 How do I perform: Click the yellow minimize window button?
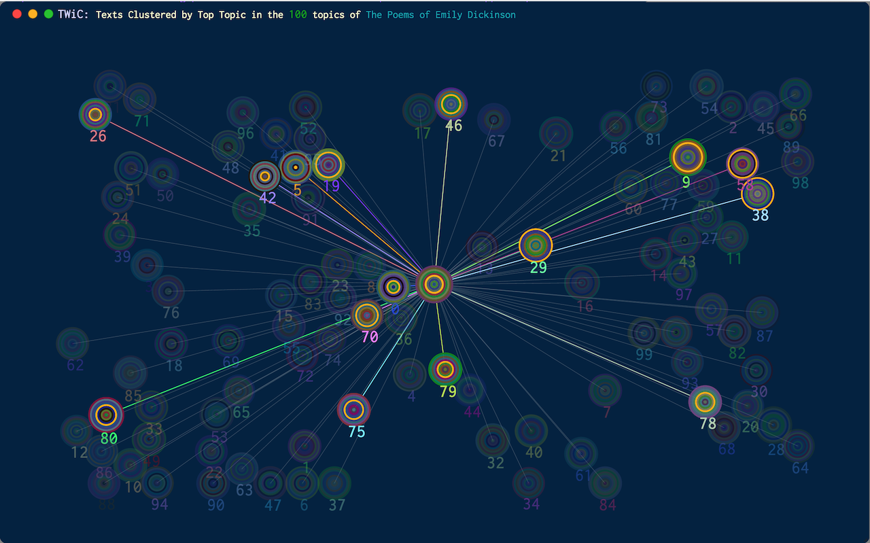33,14
